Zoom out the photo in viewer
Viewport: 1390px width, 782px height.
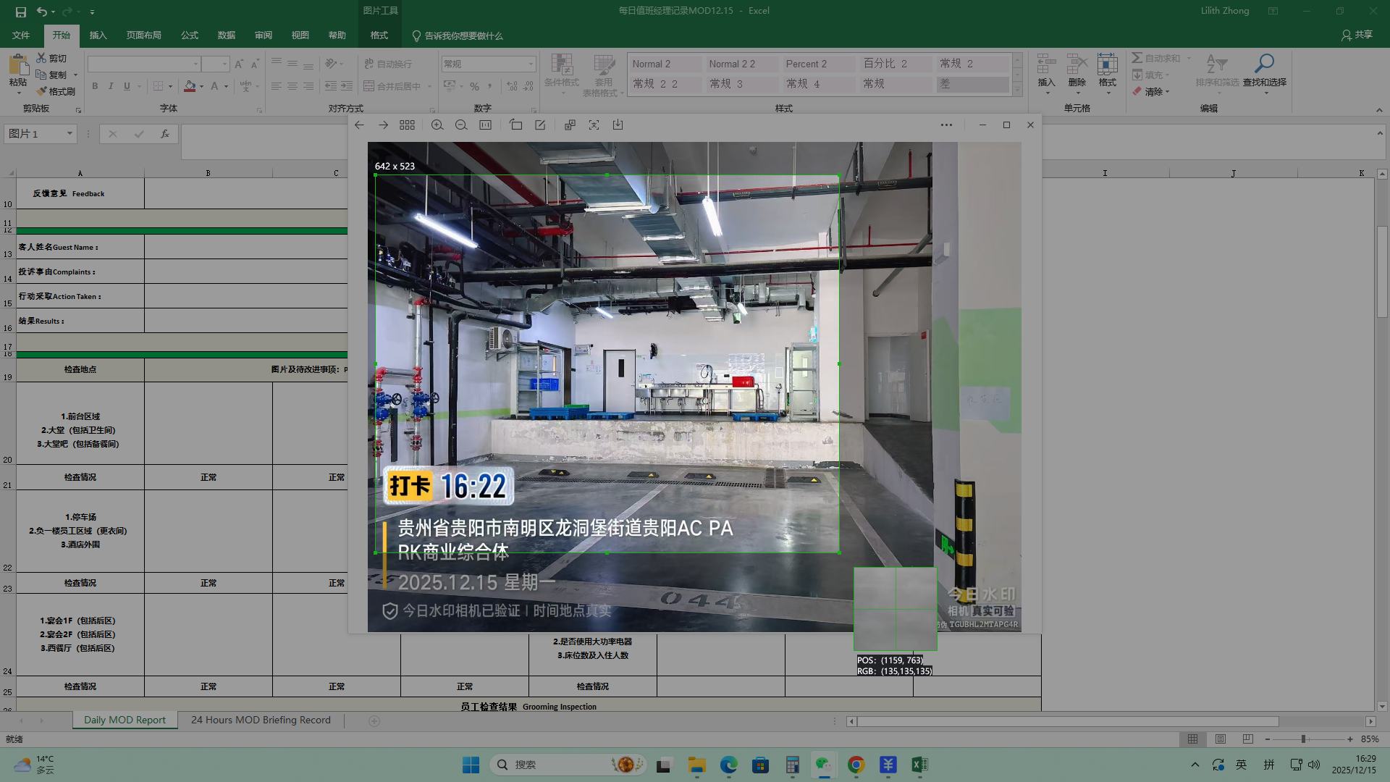tap(461, 125)
